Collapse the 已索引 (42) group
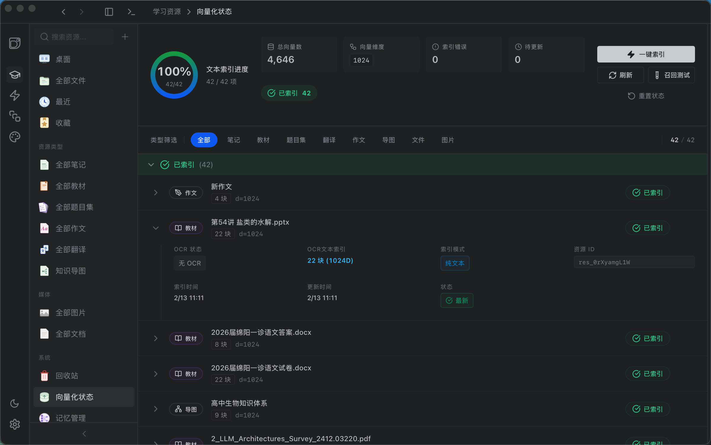711x445 pixels. click(151, 165)
